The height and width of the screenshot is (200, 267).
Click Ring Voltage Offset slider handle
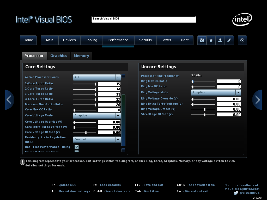point(204,110)
